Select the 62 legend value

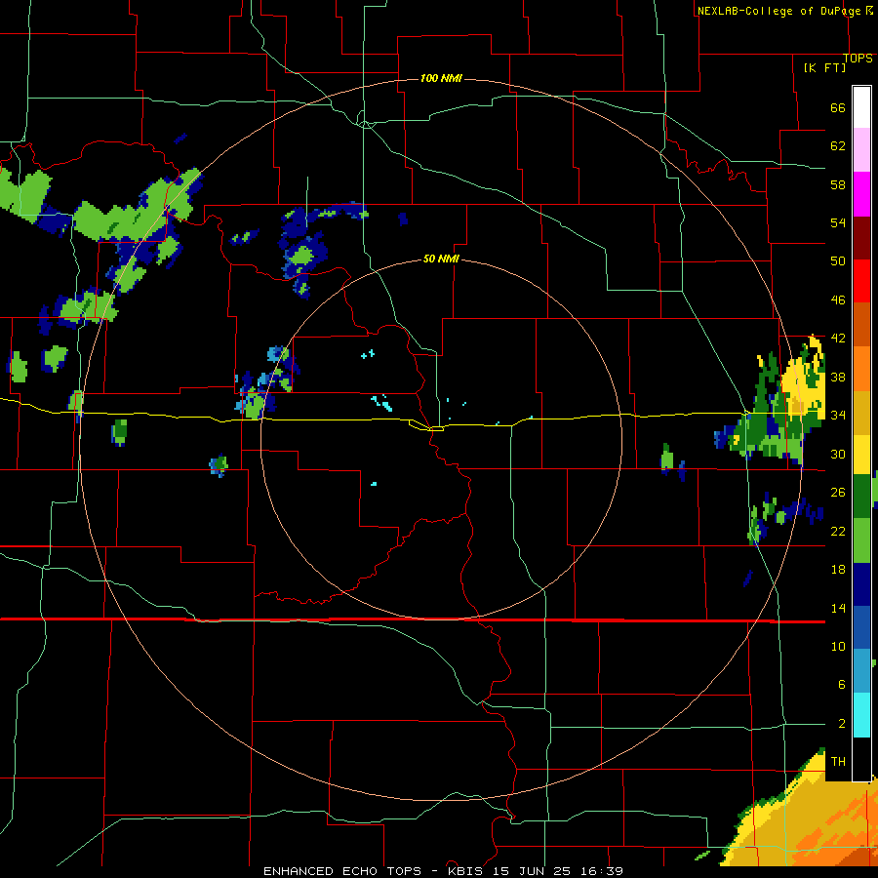(x=838, y=146)
